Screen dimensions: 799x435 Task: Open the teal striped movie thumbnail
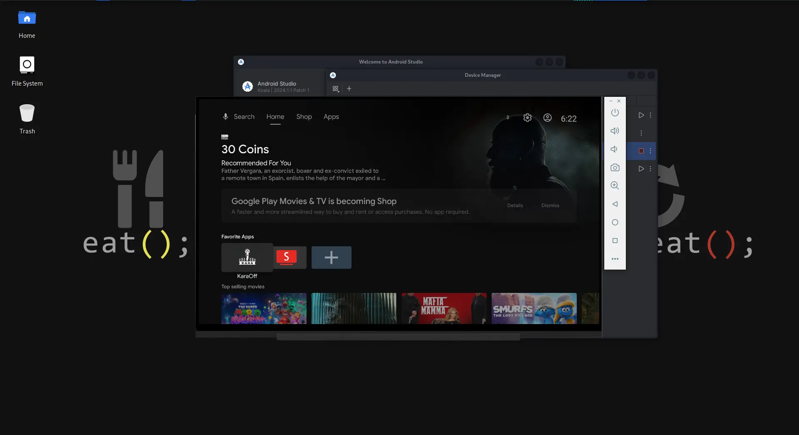(354, 308)
